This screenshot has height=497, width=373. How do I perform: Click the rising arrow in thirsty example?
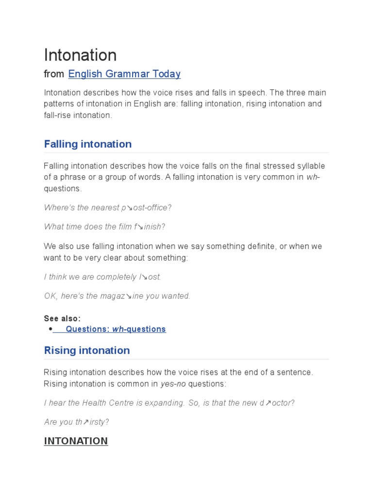(85, 422)
